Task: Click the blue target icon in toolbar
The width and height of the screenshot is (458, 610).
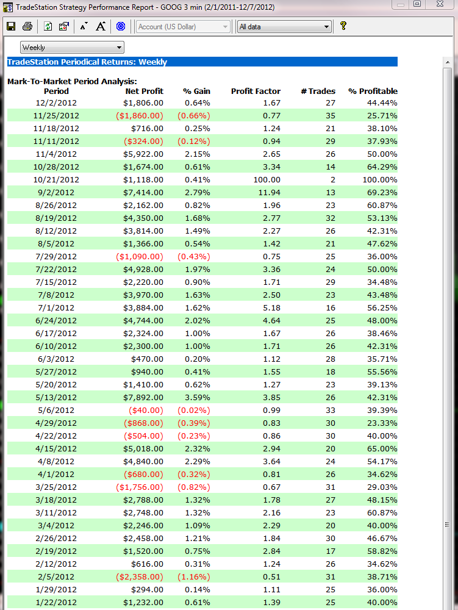Action: tap(121, 26)
